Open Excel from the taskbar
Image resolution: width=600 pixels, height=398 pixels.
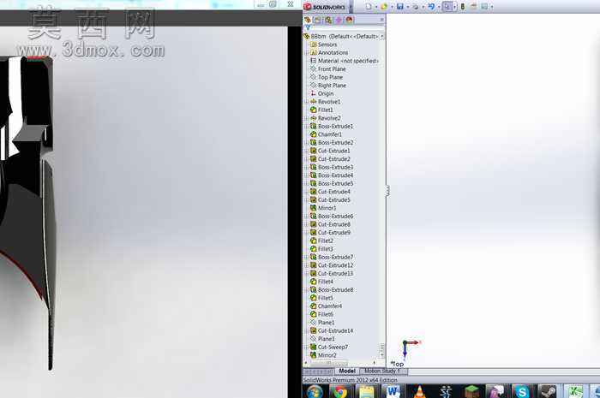pos(574,391)
